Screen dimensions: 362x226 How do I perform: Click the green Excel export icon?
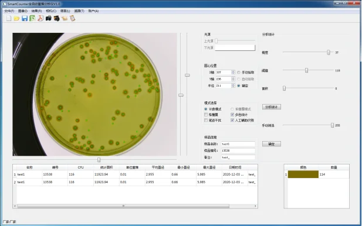tap(32, 18)
